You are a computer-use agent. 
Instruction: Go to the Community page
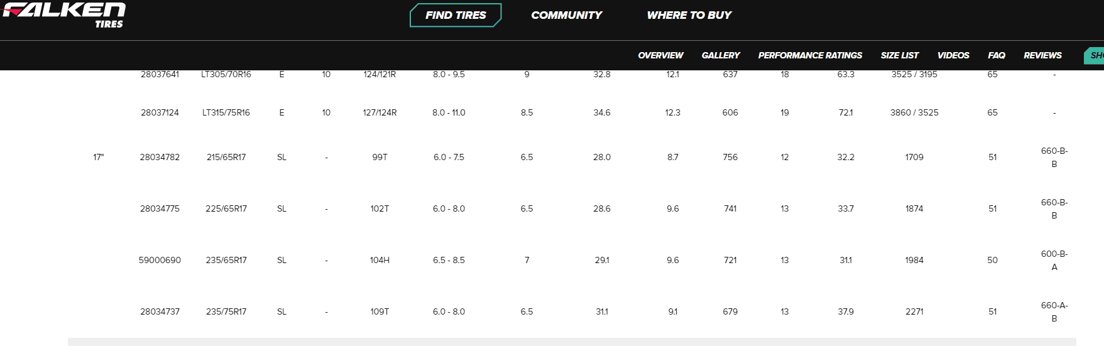[566, 15]
